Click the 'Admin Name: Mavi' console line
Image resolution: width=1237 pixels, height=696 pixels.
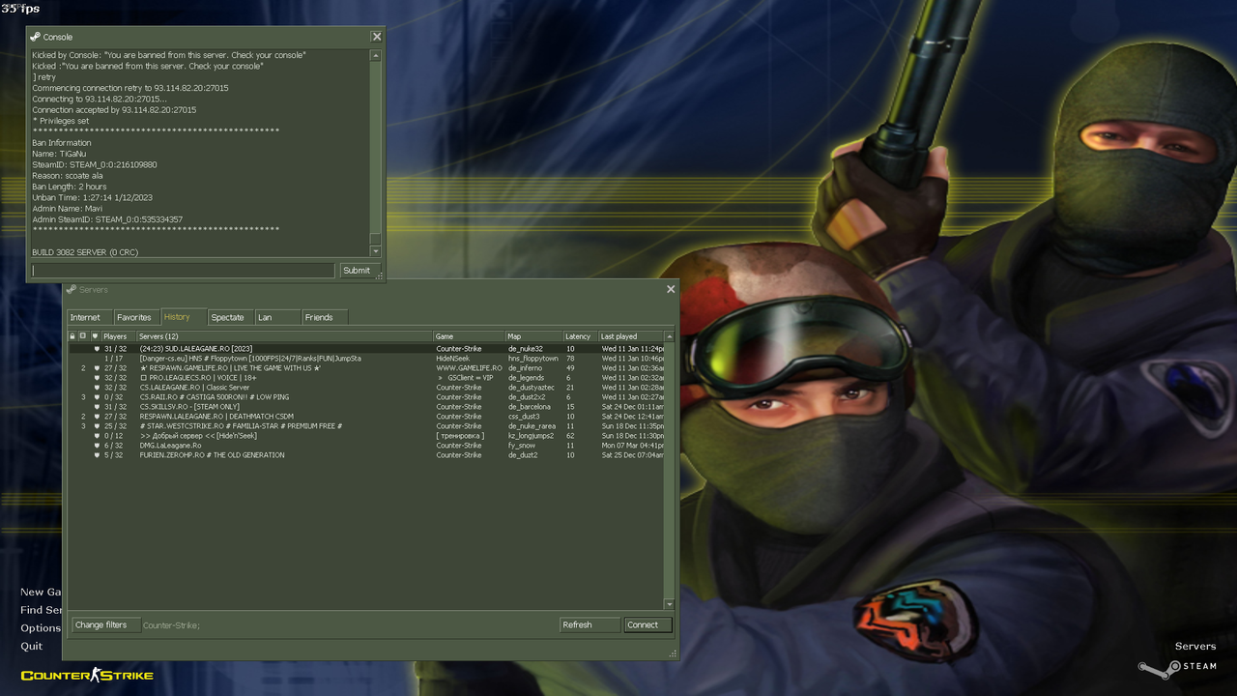coord(67,208)
